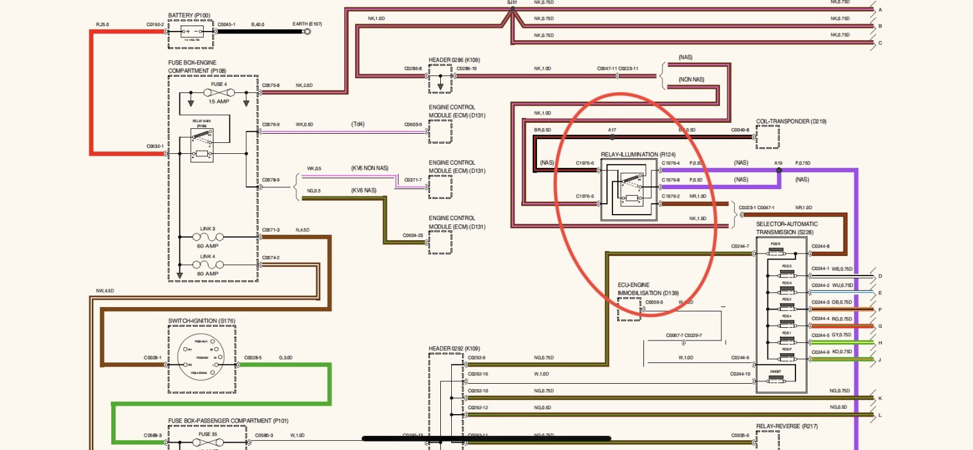Click connector label C0244-7
This screenshot has width=973, height=450.
click(x=740, y=246)
